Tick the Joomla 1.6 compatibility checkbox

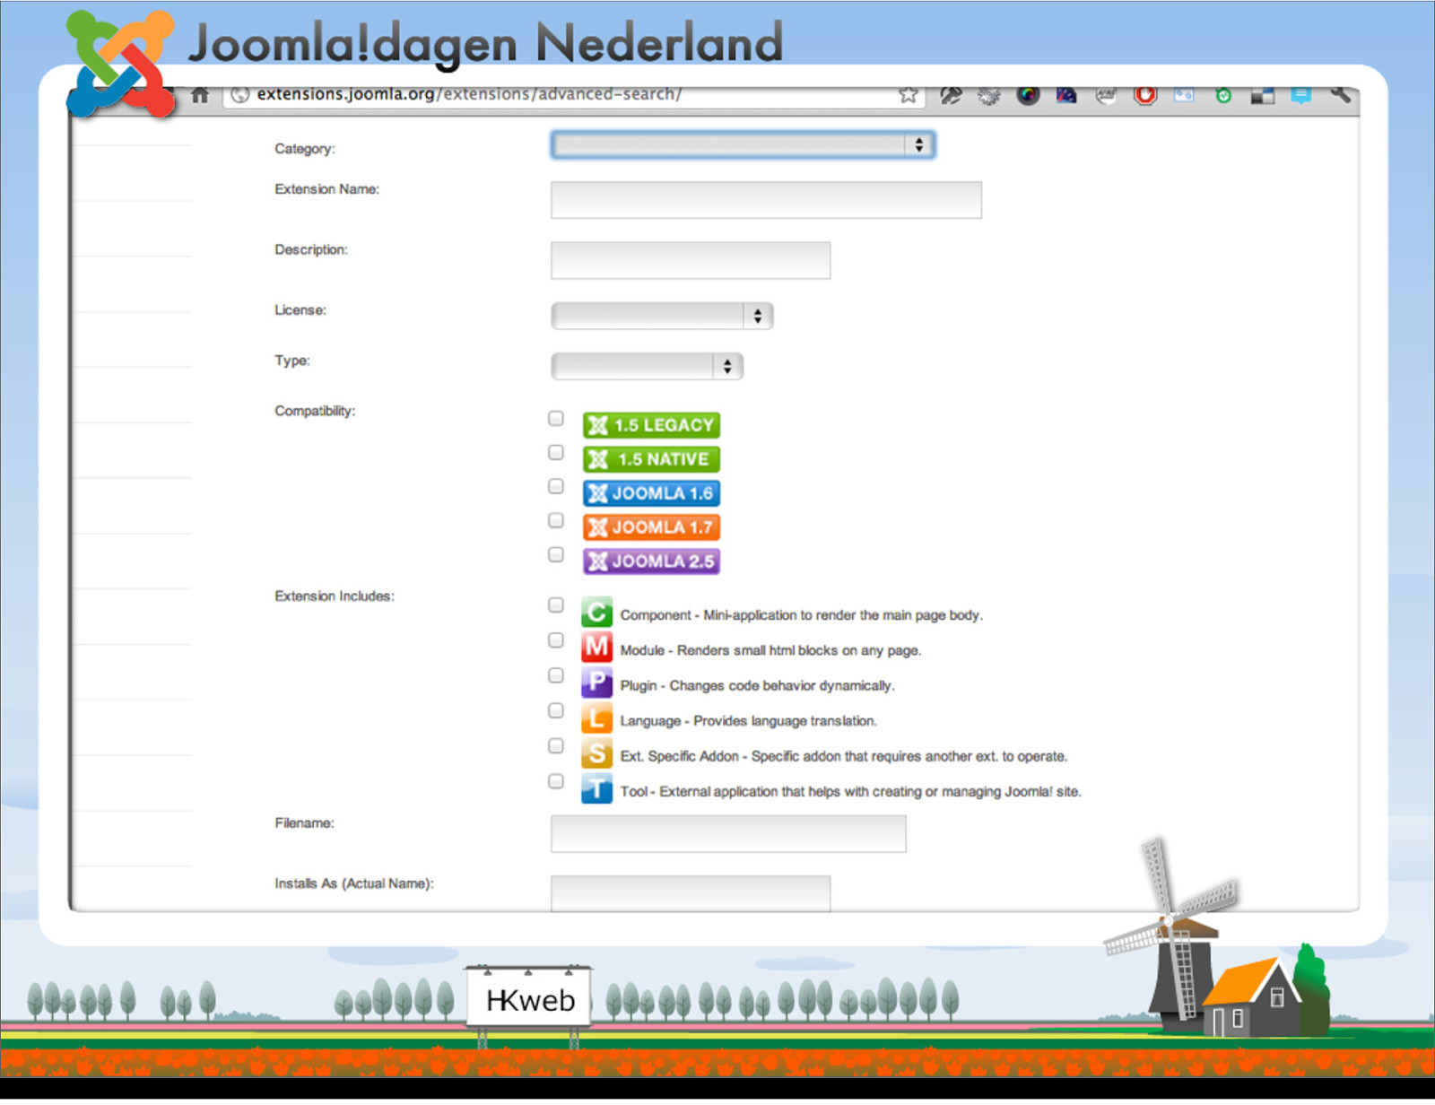coord(556,486)
